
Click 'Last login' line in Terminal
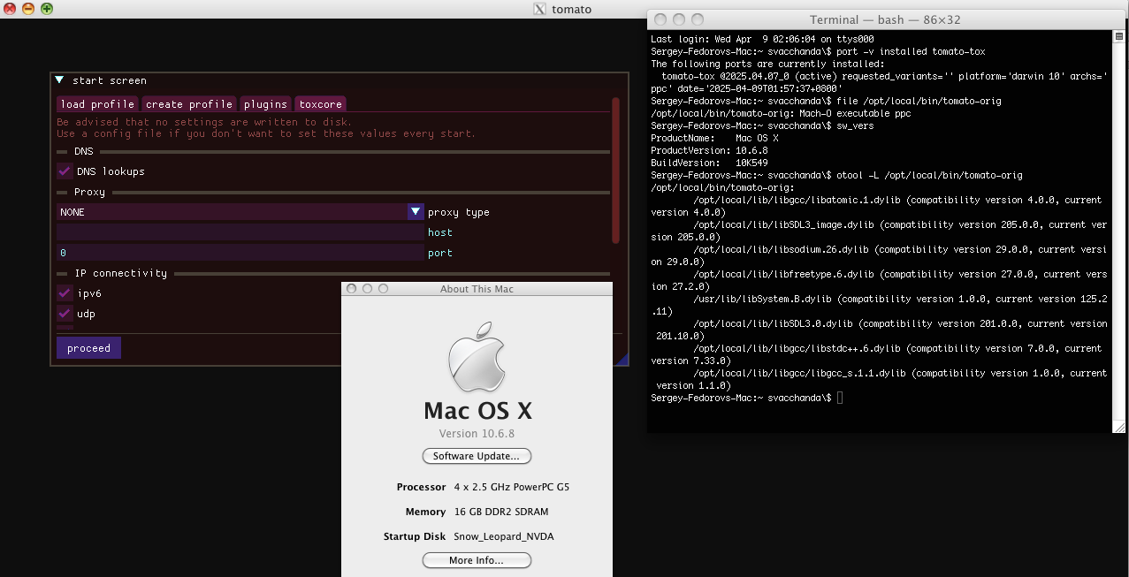[762, 40]
